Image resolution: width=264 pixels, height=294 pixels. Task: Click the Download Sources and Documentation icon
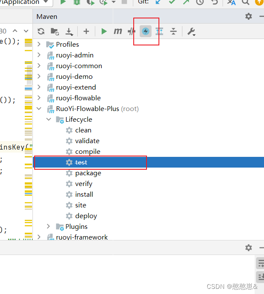click(x=69, y=32)
